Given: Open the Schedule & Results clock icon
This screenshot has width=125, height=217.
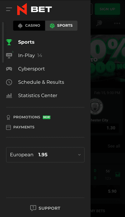Looking at the screenshot, I should [9, 82].
